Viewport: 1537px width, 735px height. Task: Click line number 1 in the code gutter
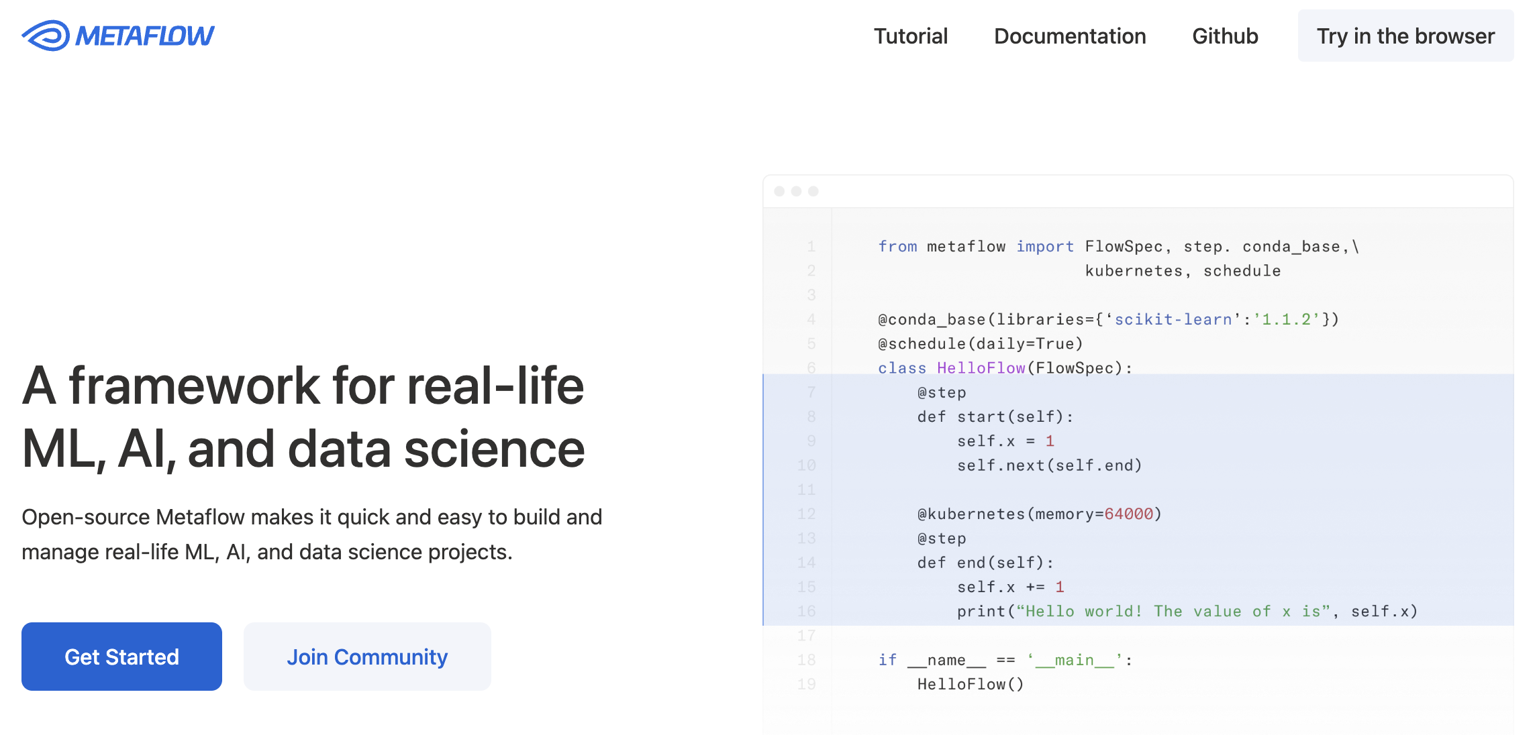click(x=811, y=247)
